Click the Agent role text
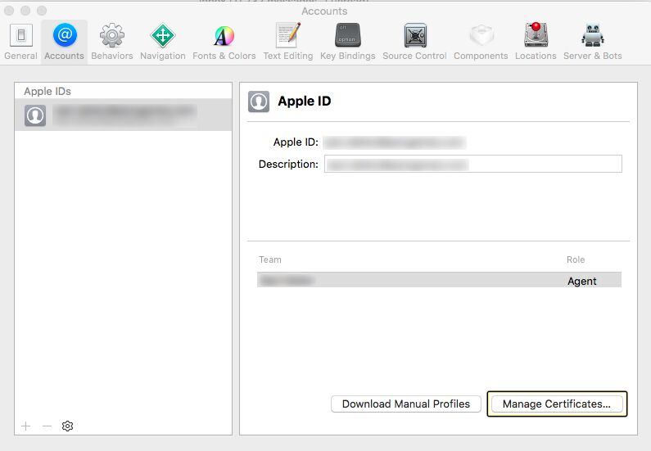Image resolution: width=651 pixels, height=451 pixels. coord(581,282)
